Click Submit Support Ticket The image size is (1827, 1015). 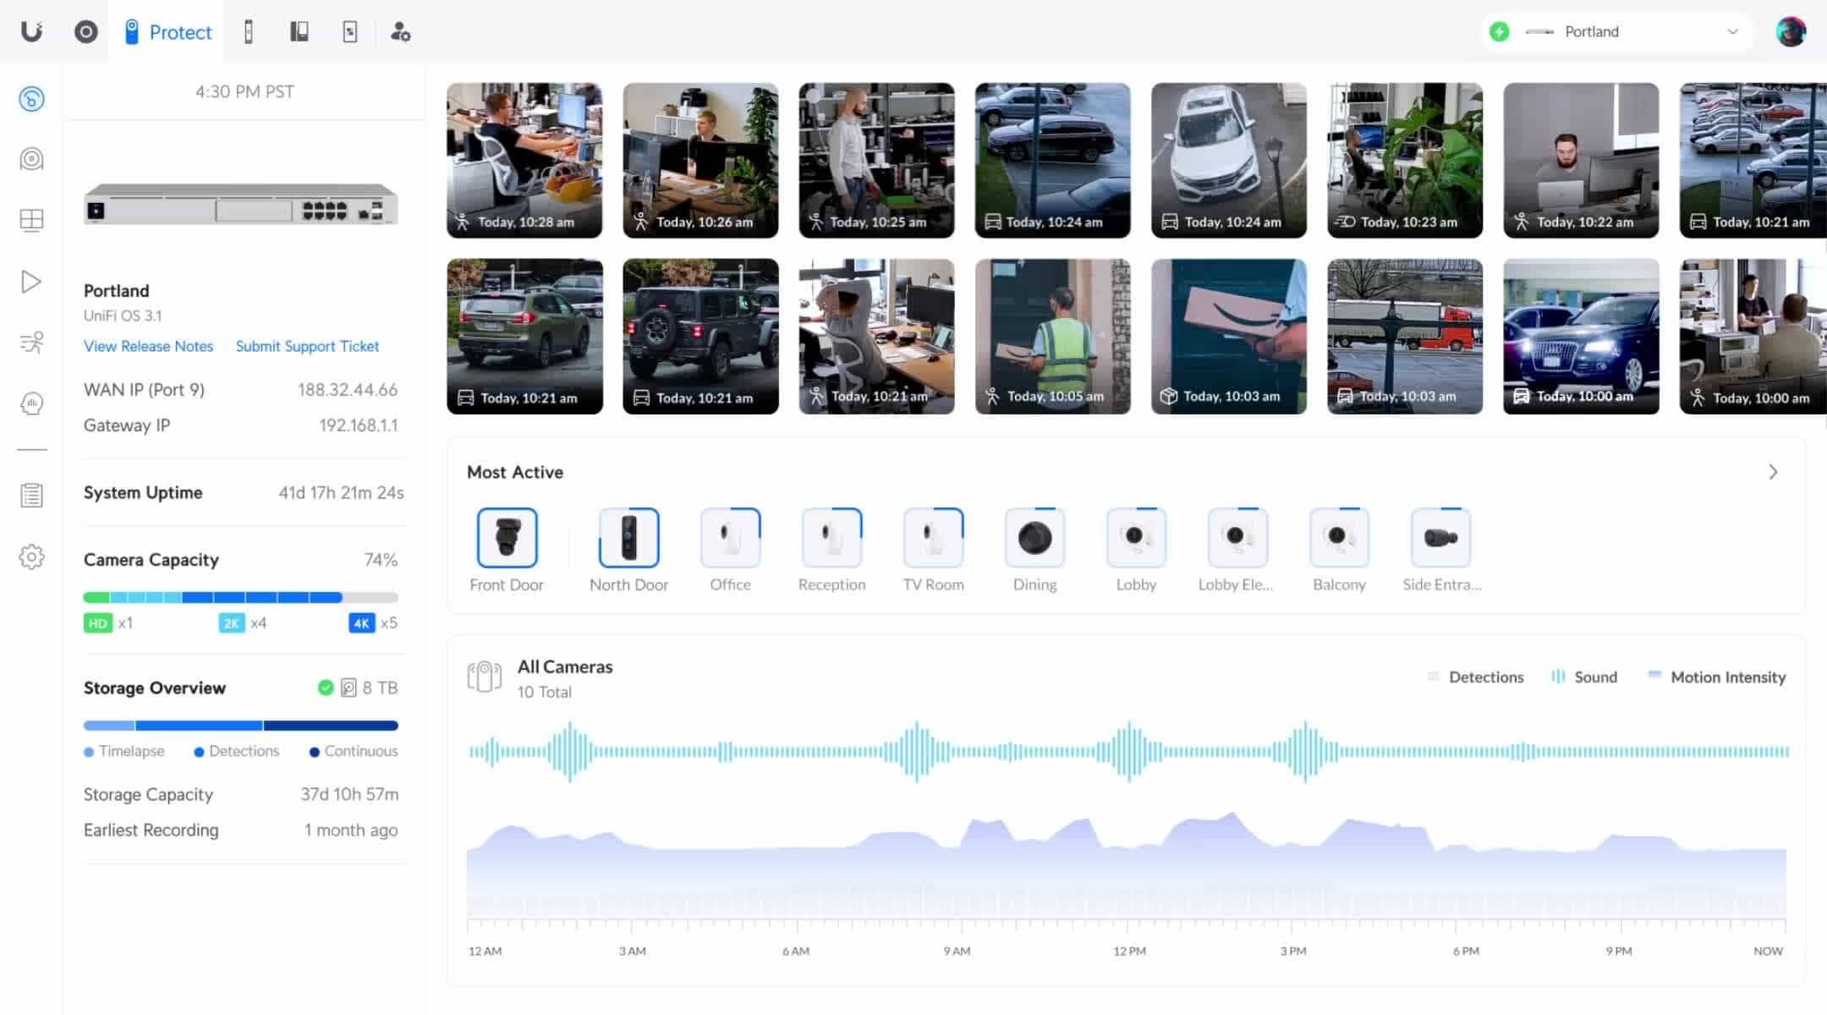click(x=307, y=346)
